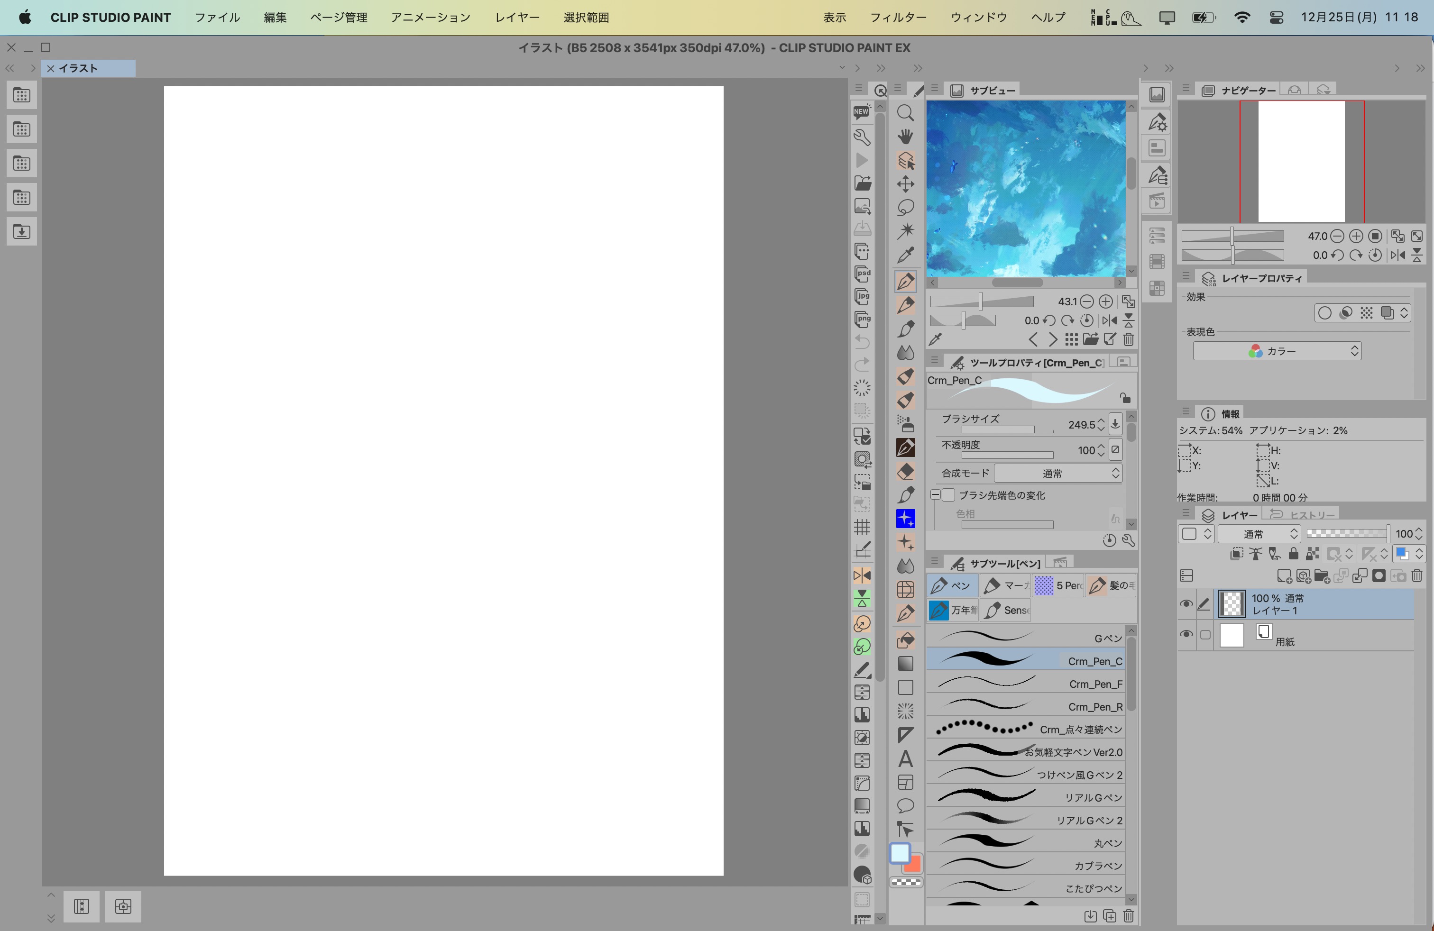Click the export PNG command icon
This screenshot has width=1434, height=931.
tap(862, 319)
